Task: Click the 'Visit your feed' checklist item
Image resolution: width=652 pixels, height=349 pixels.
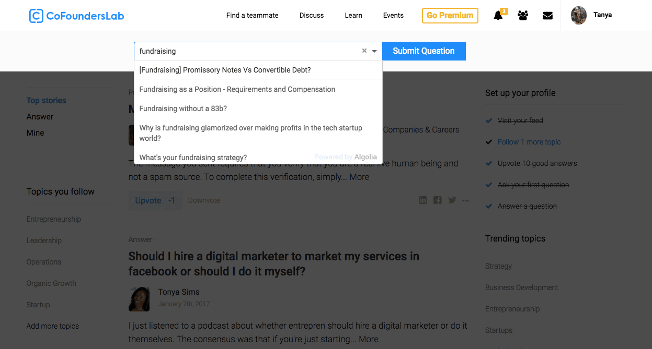Action: [520, 121]
